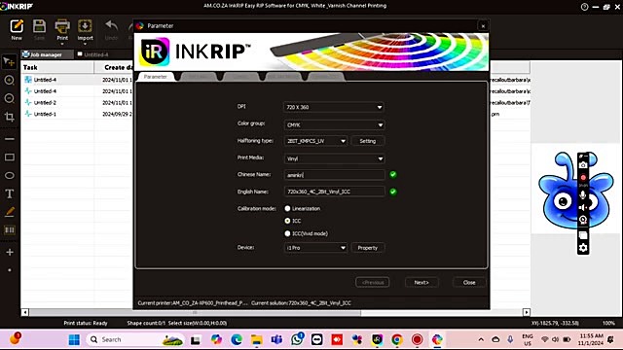Image resolution: width=623 pixels, height=350 pixels.
Task: Toggle the microphone icon on recorder bar
Action: pyautogui.click(x=583, y=194)
